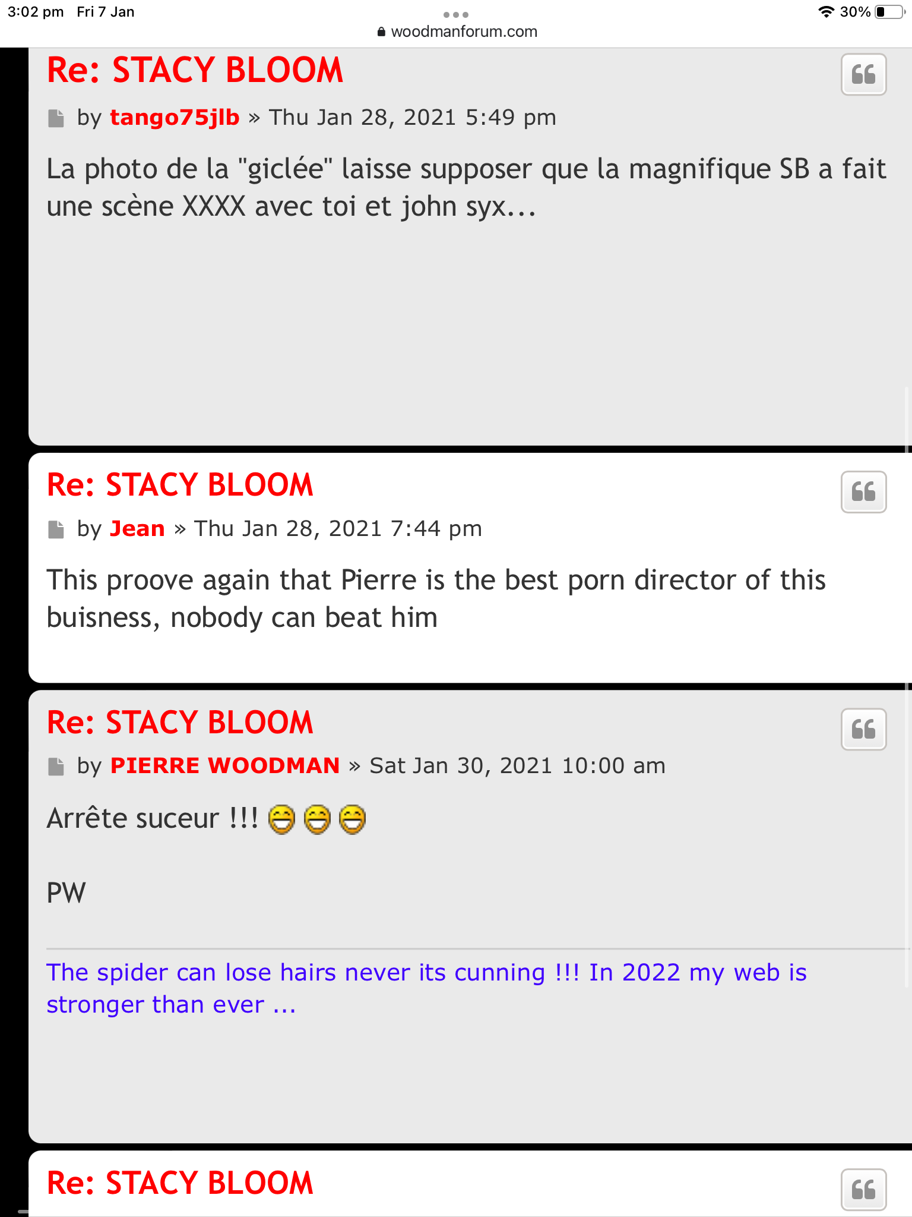Open Re: STACY BLOOM title of Jean's post
Viewport: 912px width, 1217px height.
coord(180,485)
